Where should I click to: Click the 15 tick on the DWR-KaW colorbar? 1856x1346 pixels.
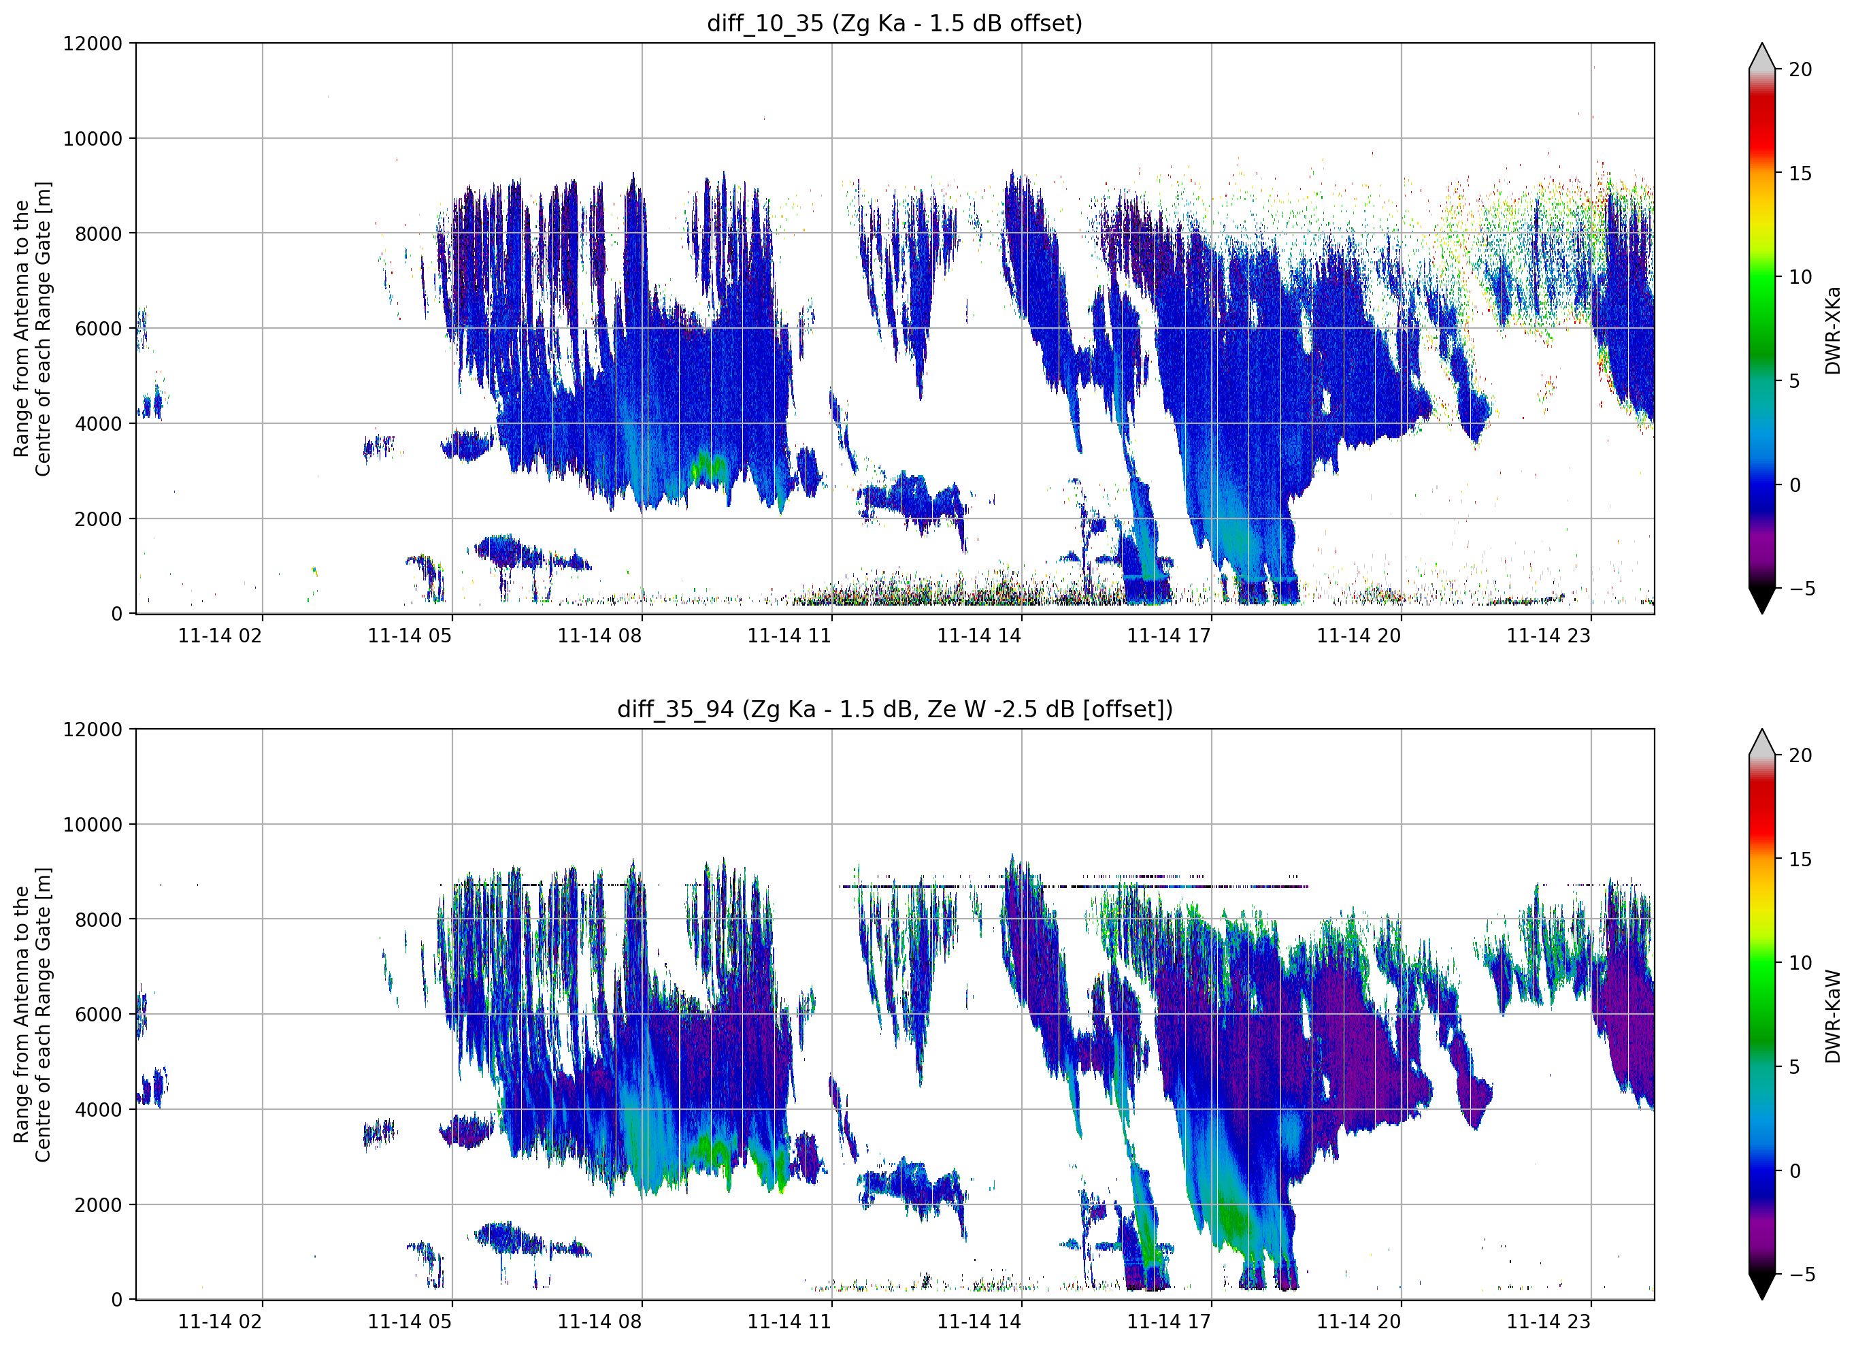pyautogui.click(x=1800, y=859)
